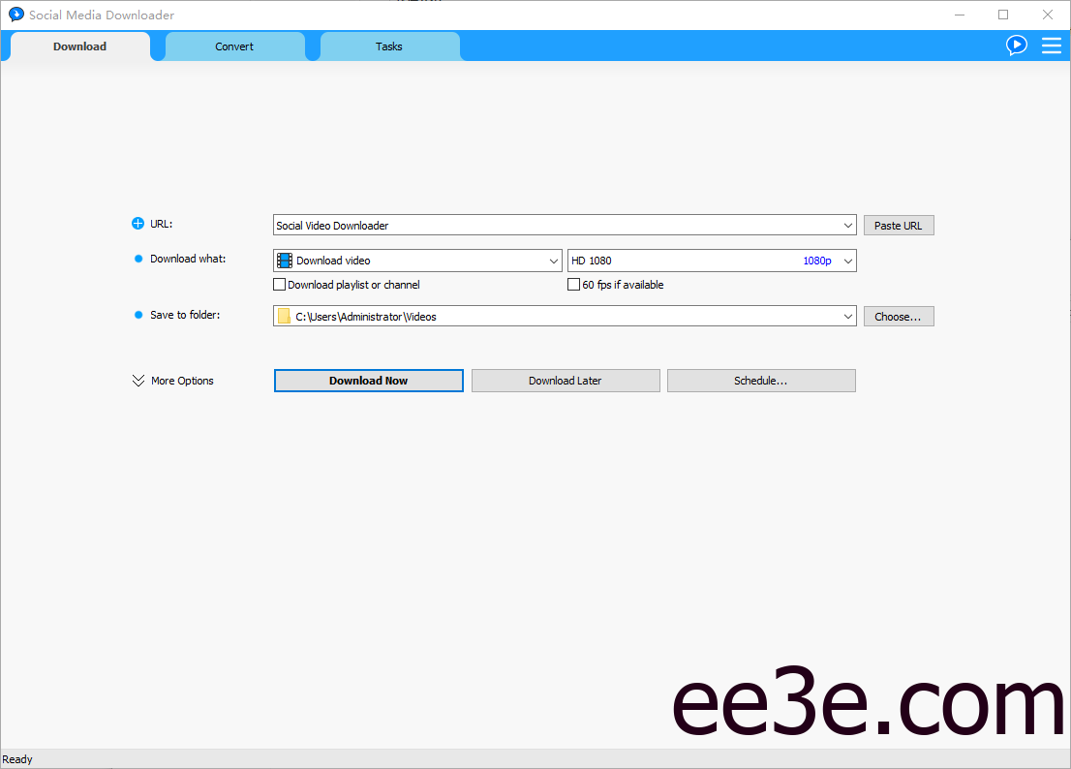The height and width of the screenshot is (769, 1071).
Task: Switch to the Convert tab
Action: click(234, 46)
